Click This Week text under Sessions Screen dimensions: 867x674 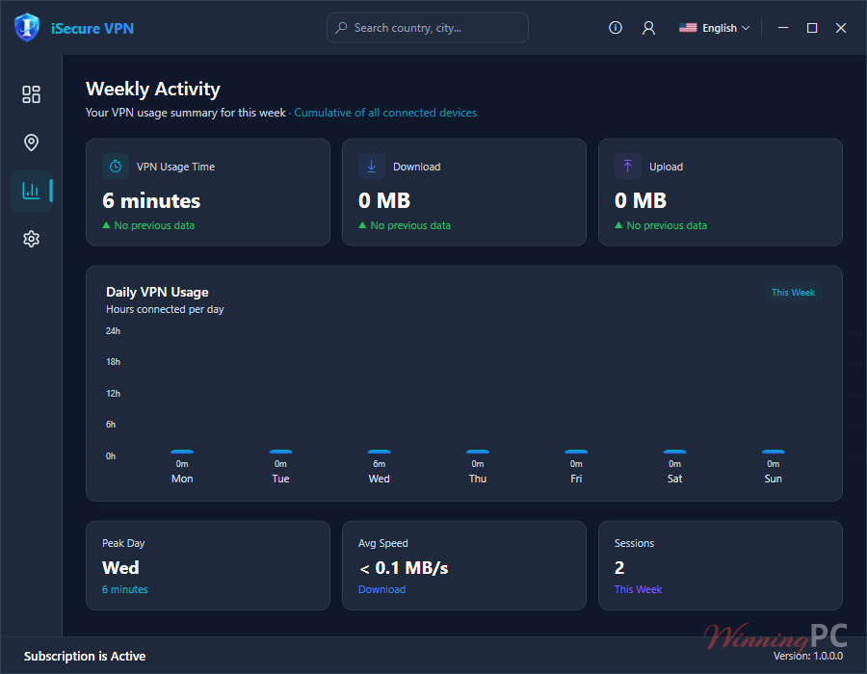pyautogui.click(x=638, y=589)
